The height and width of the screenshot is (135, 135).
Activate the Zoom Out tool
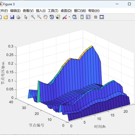(39, 17)
